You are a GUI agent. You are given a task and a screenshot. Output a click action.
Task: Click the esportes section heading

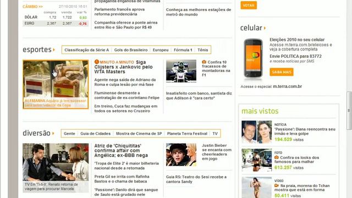[x=37, y=50]
